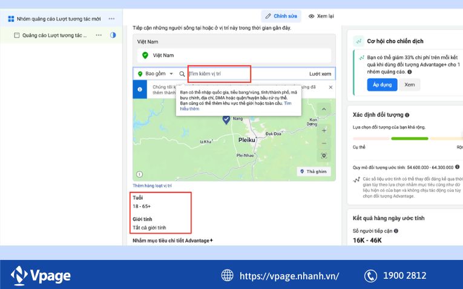Click the ad group grid icon

coord(11,19)
